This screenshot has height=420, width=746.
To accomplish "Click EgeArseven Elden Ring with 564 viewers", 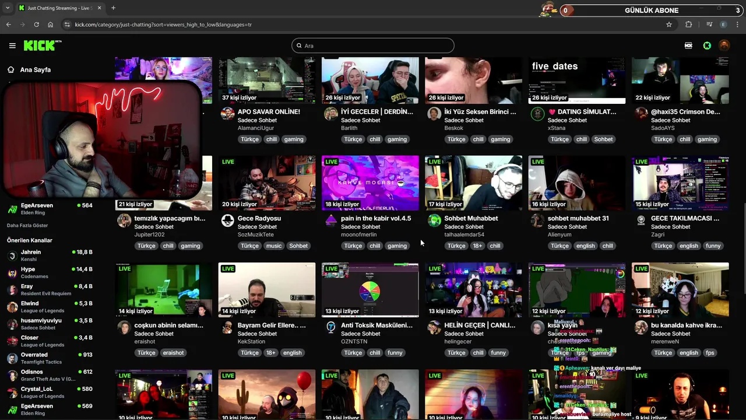I will coord(50,209).
